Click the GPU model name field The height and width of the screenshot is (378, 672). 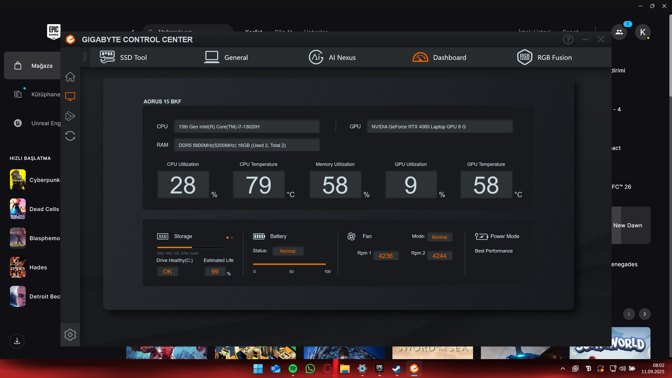[x=440, y=126]
